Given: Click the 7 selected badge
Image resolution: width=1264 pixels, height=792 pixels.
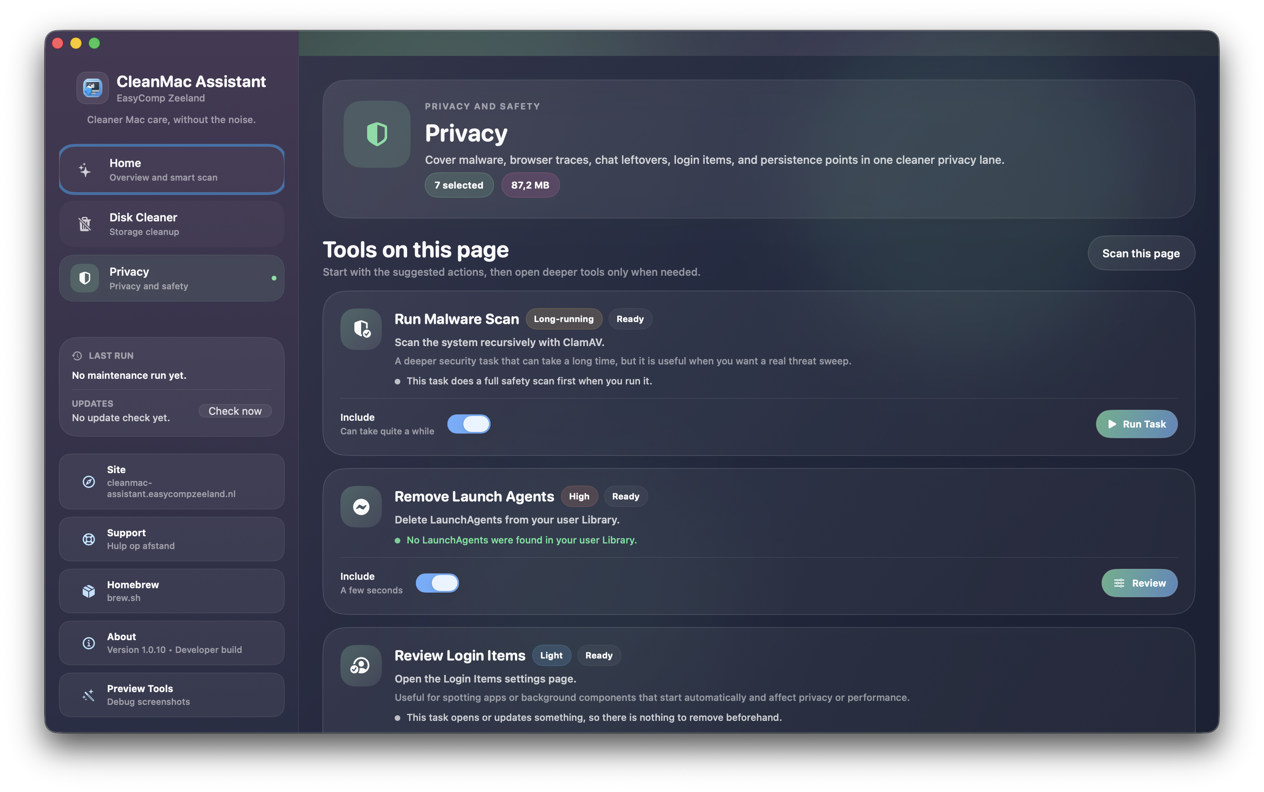Looking at the screenshot, I should pos(459,185).
